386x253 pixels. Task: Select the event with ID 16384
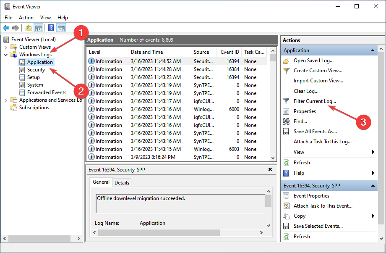pyautogui.click(x=177, y=69)
